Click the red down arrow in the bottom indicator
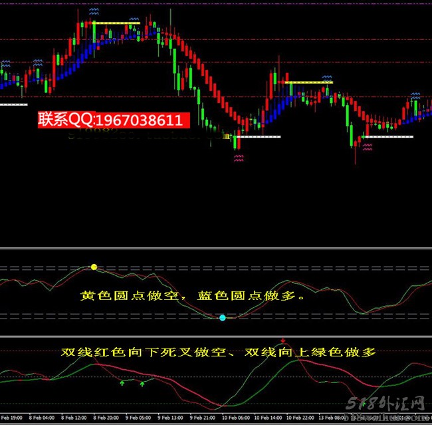This screenshot has height=425, width=432. (283, 341)
